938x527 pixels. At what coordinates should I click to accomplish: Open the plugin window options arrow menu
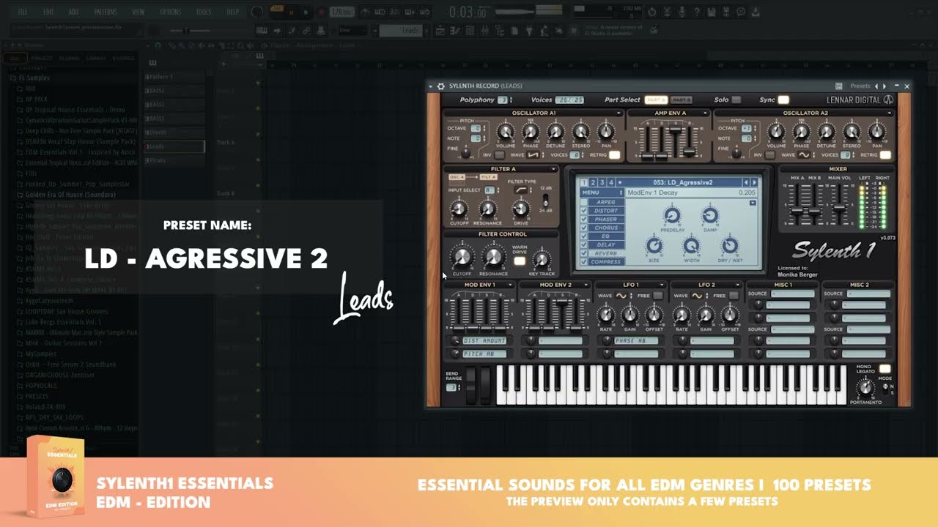[x=432, y=86]
